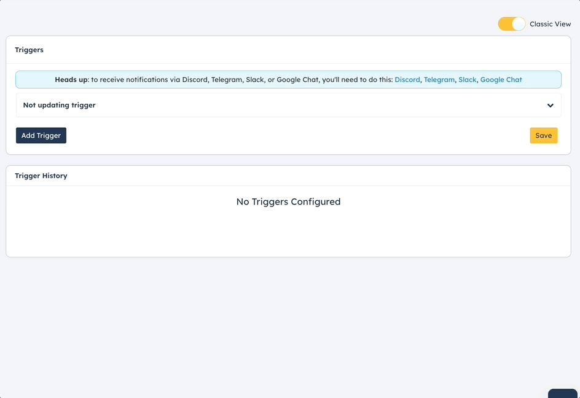Open the Slack setup link
The height and width of the screenshot is (398, 580).
[468, 79]
